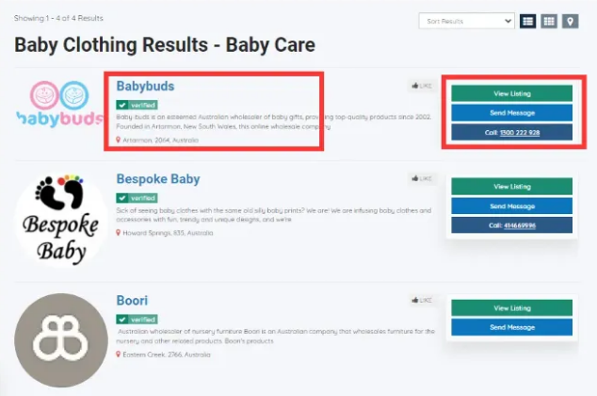Image resolution: width=597 pixels, height=396 pixels.
Task: Send a message to Bespoke Baby
Action: tap(511, 206)
